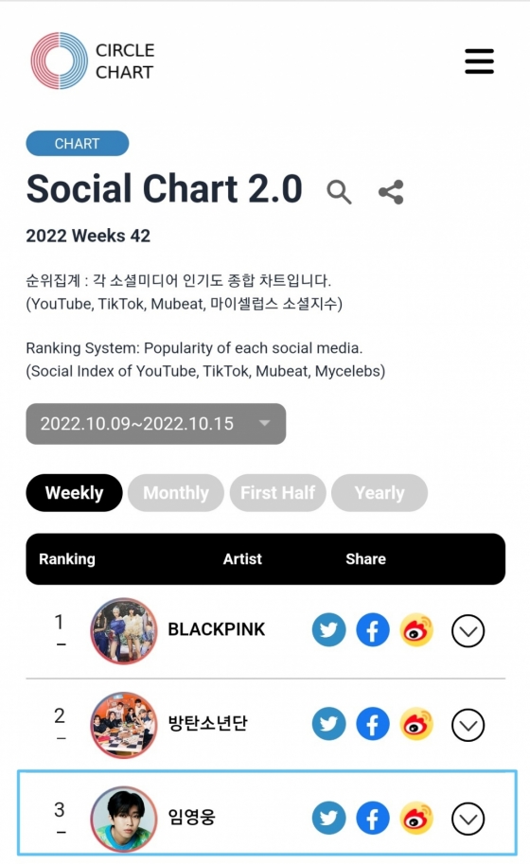Viewport: 530px width, 864px height.
Task: Open Circle Chart logo homepage
Action: [x=93, y=61]
